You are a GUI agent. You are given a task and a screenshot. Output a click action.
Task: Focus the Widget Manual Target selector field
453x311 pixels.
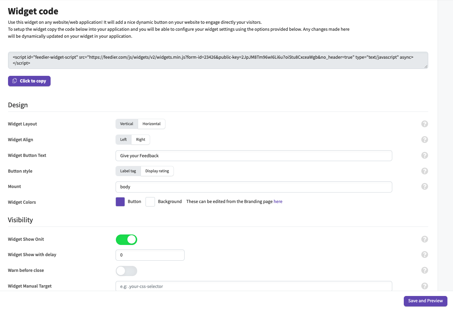click(254, 286)
